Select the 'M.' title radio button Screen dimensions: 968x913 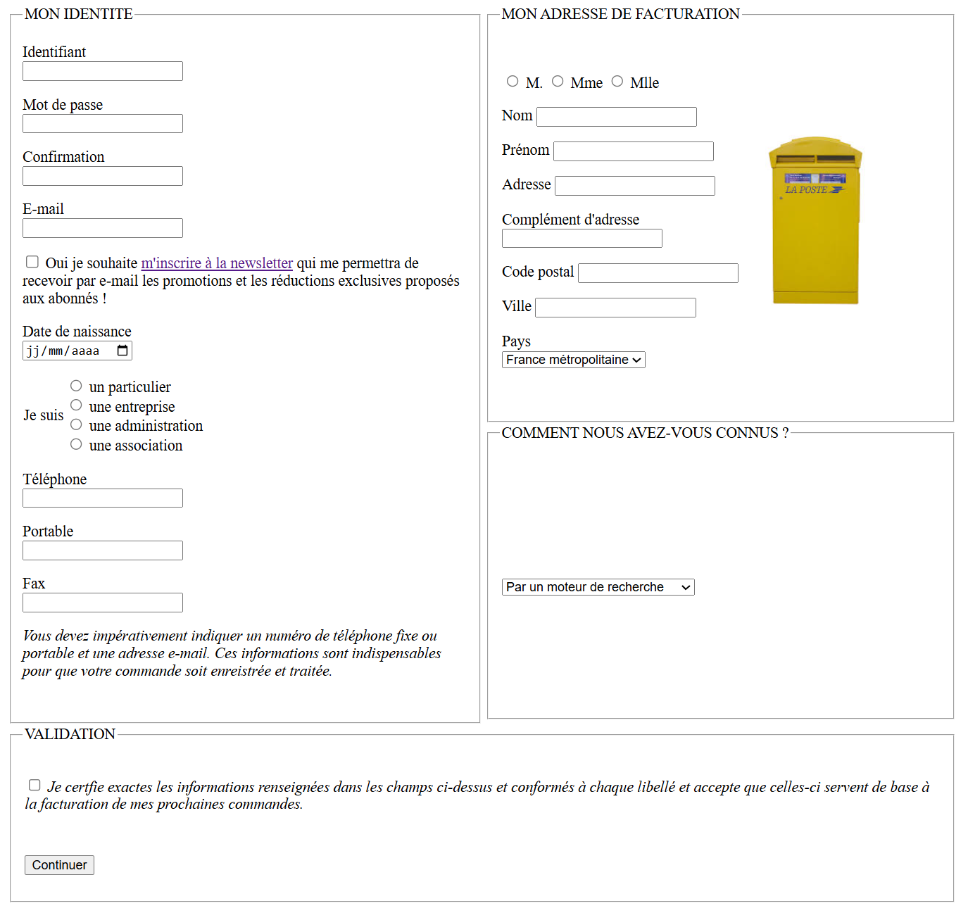[x=513, y=82]
